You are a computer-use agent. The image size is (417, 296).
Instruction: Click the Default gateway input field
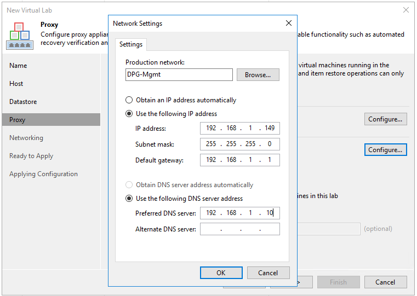239,160
